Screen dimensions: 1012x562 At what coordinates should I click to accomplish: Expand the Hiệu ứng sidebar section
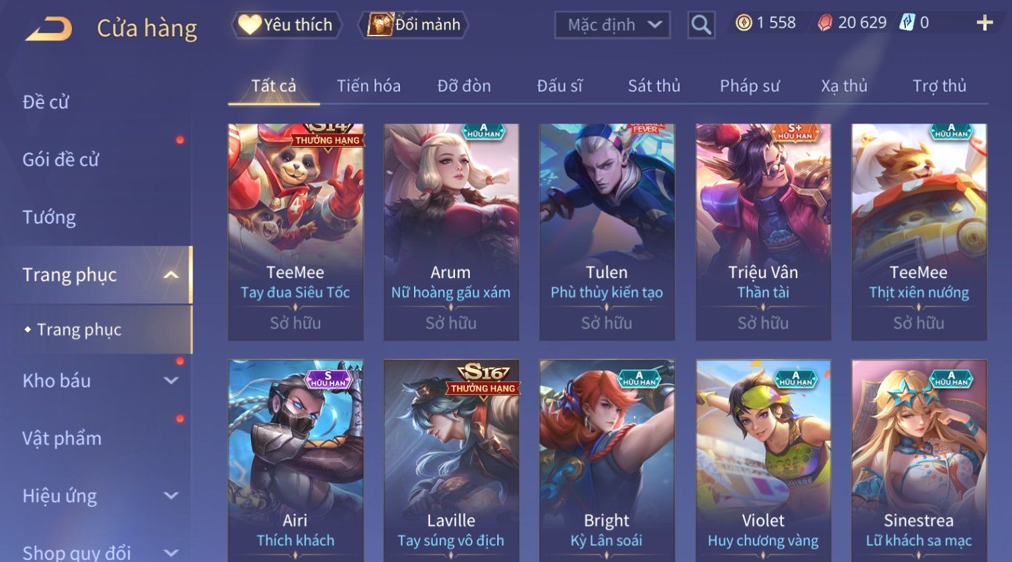tap(171, 496)
